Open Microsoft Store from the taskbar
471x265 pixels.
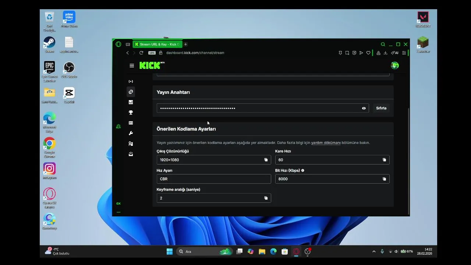click(284, 251)
